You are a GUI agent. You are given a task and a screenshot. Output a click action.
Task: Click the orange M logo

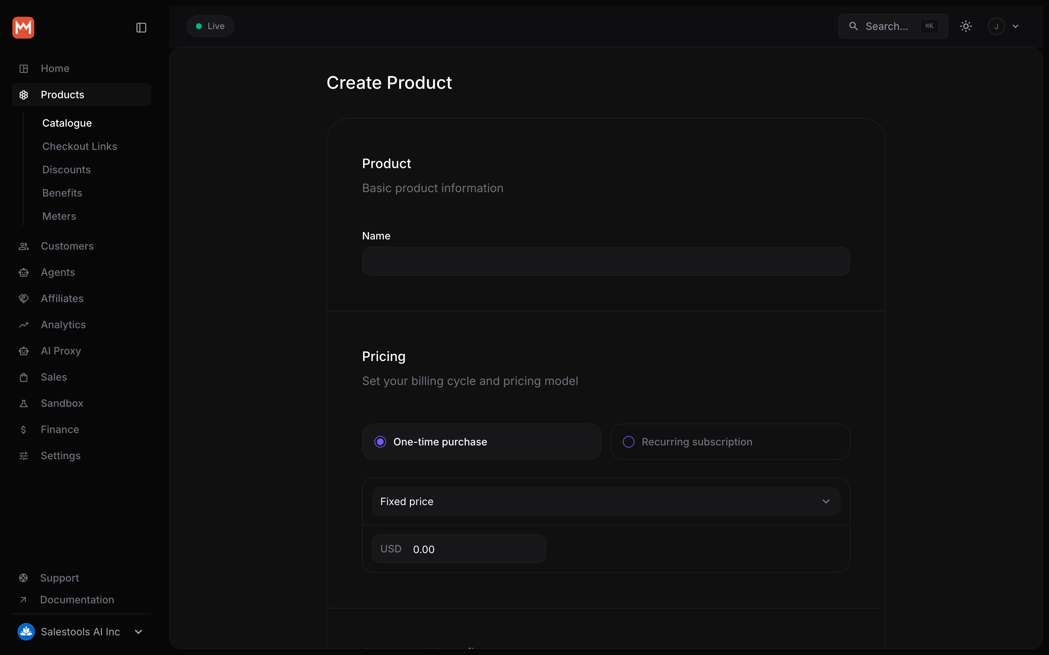(23, 28)
